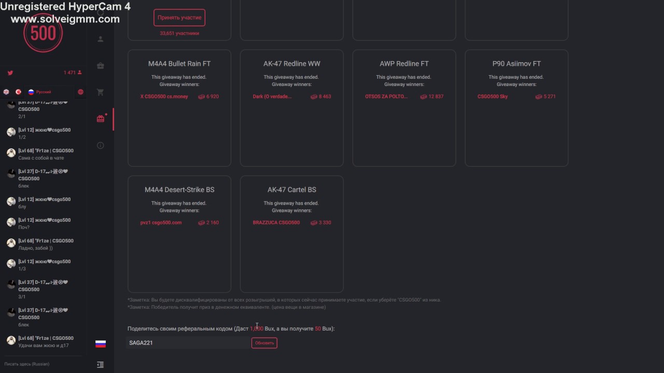
Task: Click the 6 920 prize value
Action: (209, 96)
